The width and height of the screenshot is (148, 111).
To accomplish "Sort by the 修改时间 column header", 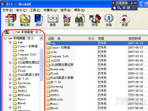I will [x=137, y=38].
